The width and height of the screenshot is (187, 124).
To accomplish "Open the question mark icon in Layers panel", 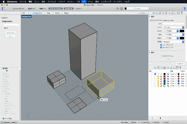I will tap(180, 67).
